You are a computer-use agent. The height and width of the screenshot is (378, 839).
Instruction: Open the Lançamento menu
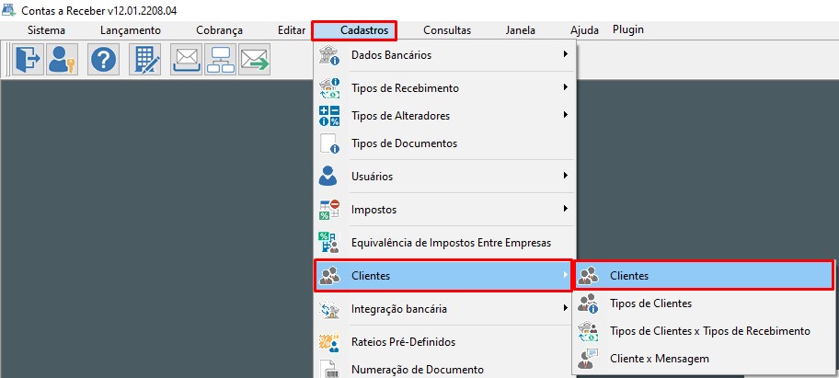(x=131, y=30)
